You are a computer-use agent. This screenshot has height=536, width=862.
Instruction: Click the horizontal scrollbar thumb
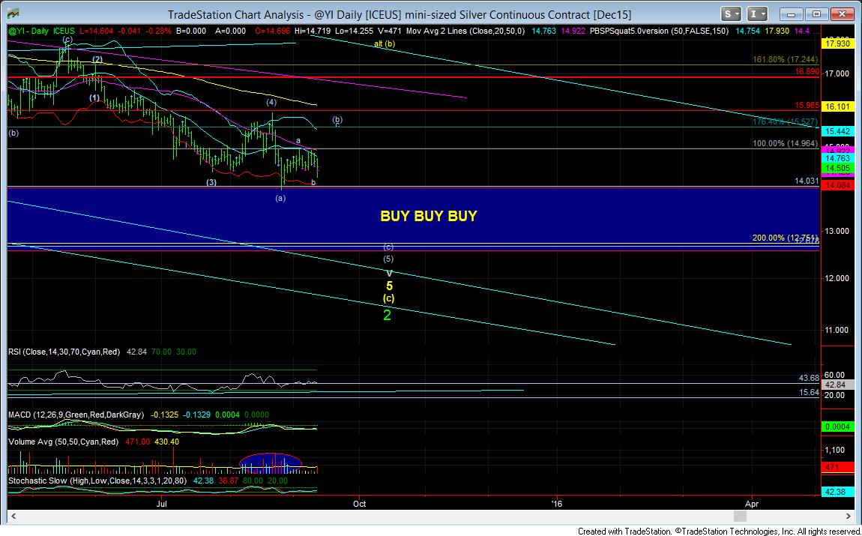741,517
